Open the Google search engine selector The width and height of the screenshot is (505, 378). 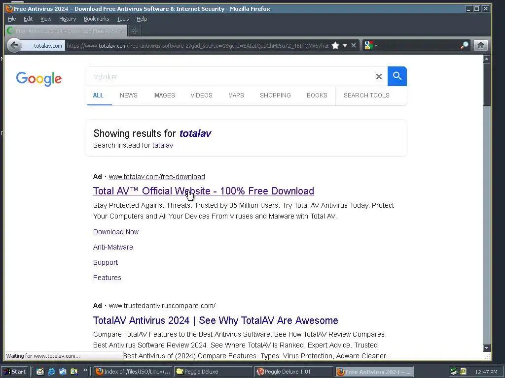click(x=370, y=46)
